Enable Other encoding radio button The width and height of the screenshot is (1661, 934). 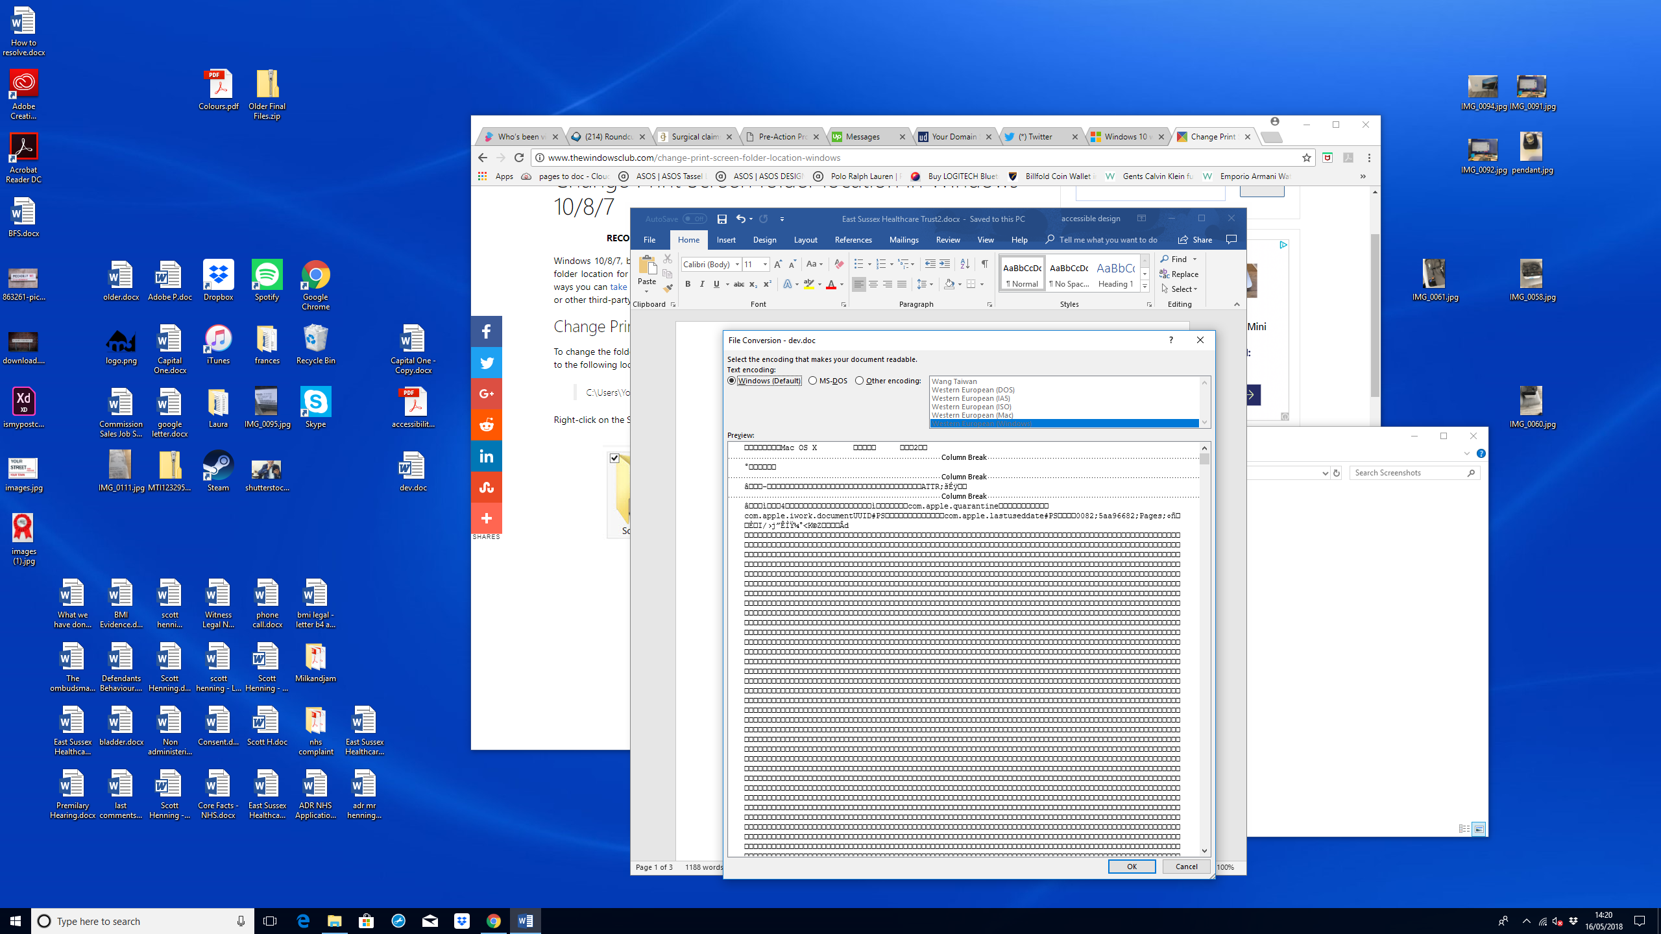pos(859,379)
